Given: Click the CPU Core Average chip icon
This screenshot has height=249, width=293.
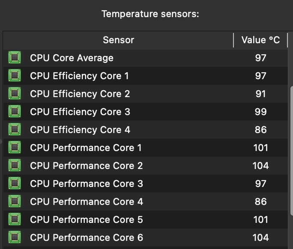Looking at the screenshot, I should point(15,58).
